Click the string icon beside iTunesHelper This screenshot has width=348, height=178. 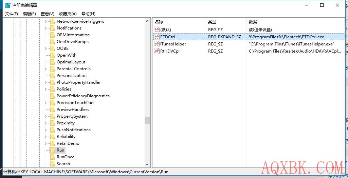click(157, 44)
